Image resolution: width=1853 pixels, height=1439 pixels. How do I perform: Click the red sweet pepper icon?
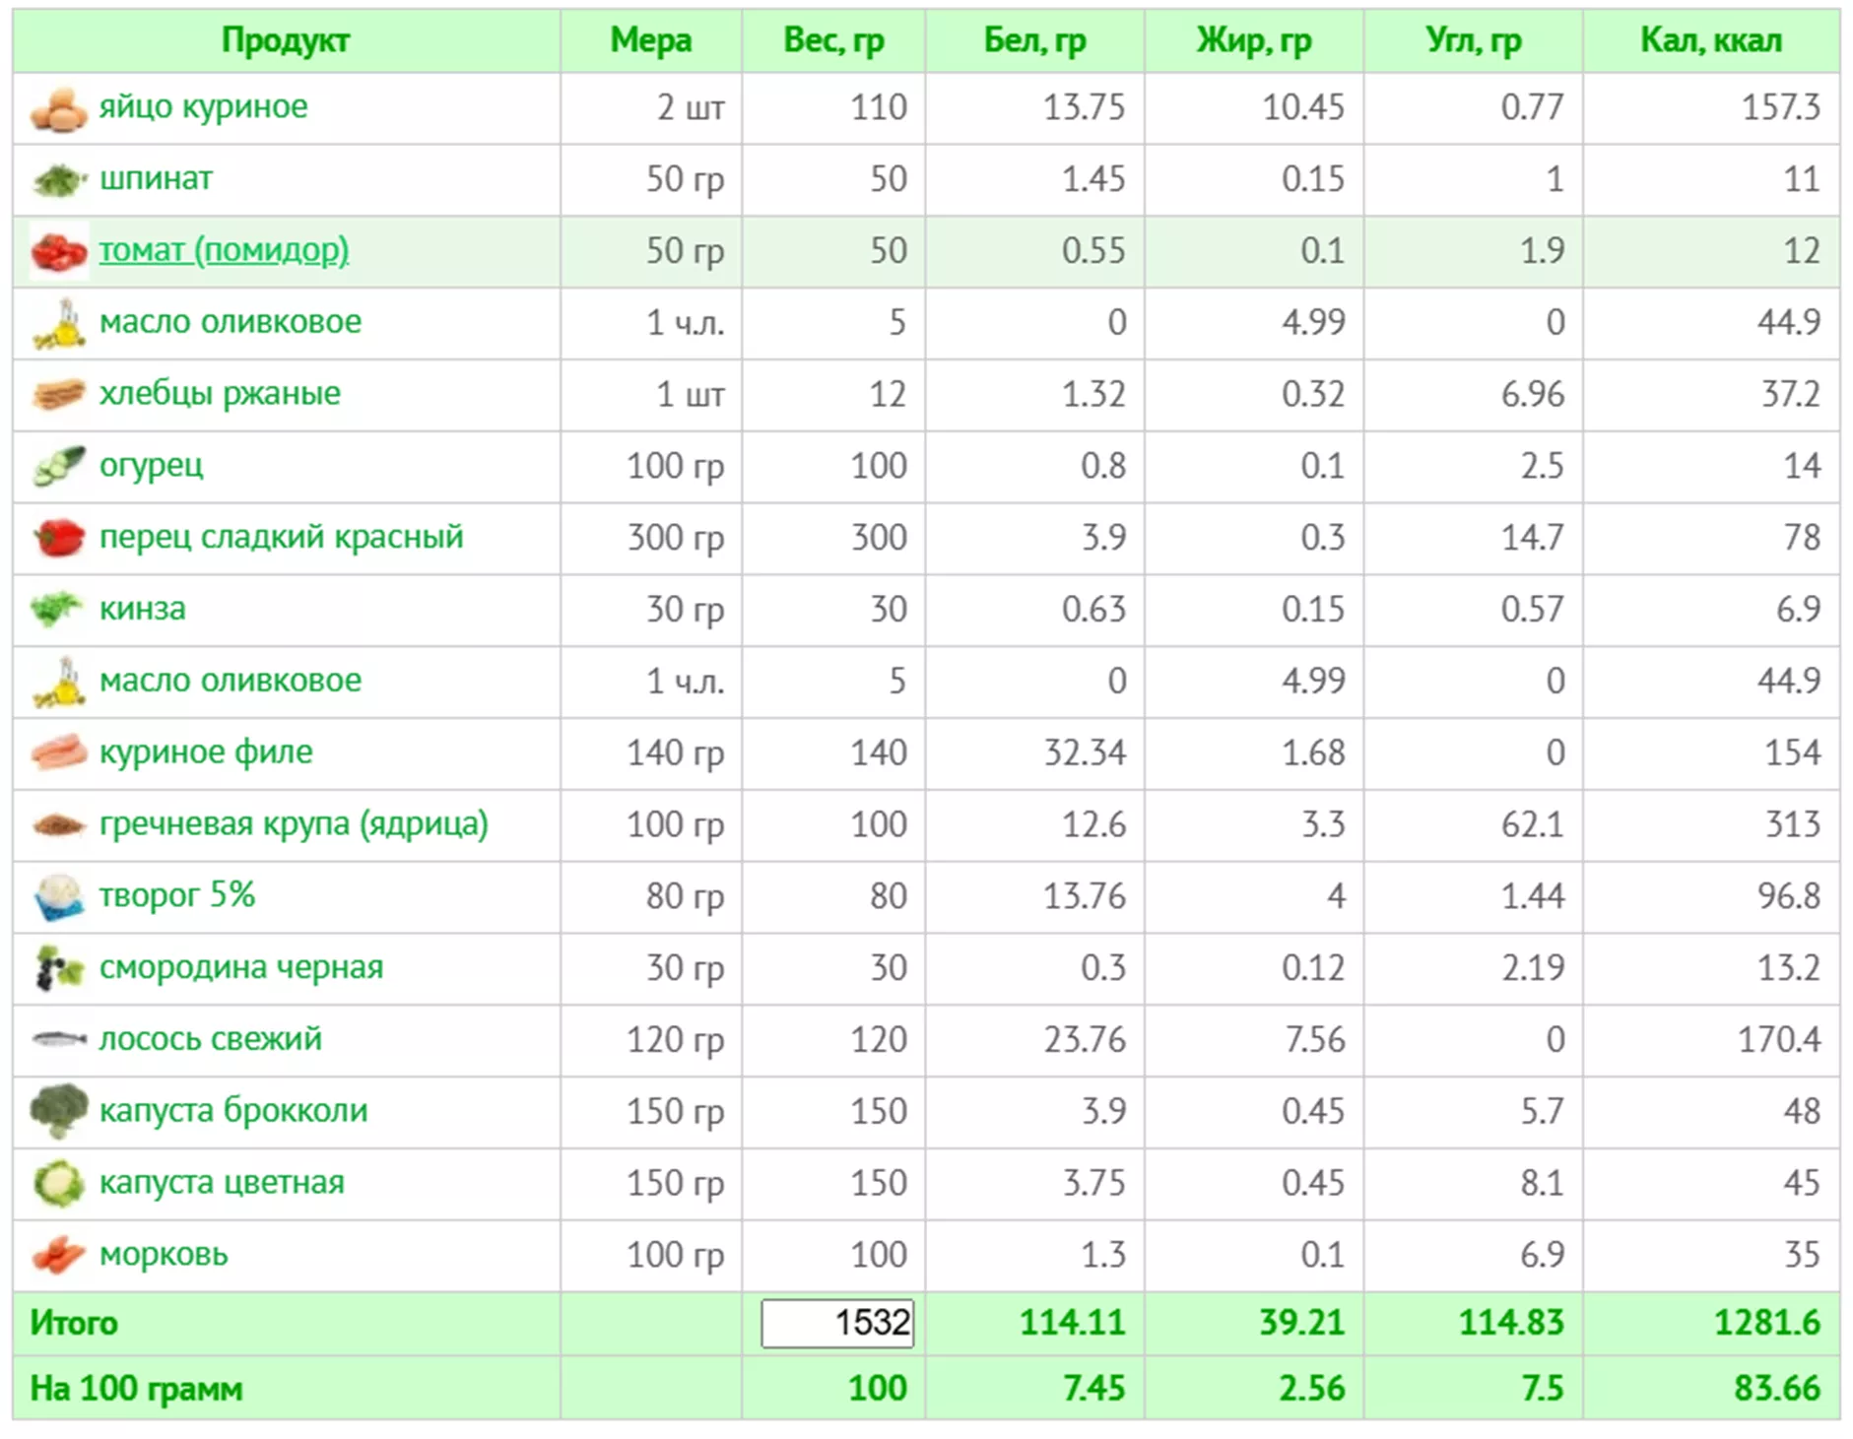pyautogui.click(x=58, y=539)
